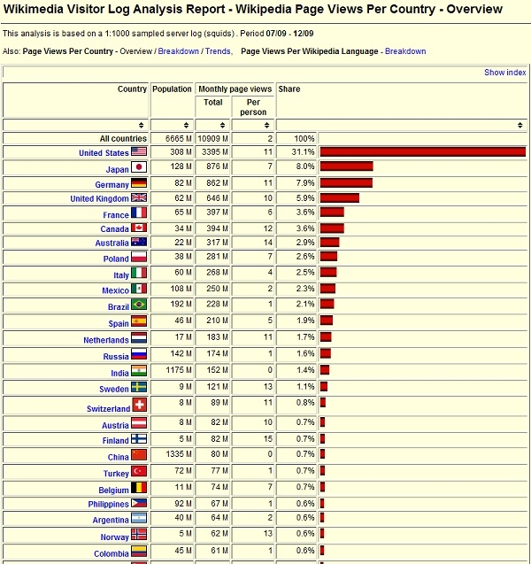
Task: Click the Norway flag icon
Action: (139, 535)
